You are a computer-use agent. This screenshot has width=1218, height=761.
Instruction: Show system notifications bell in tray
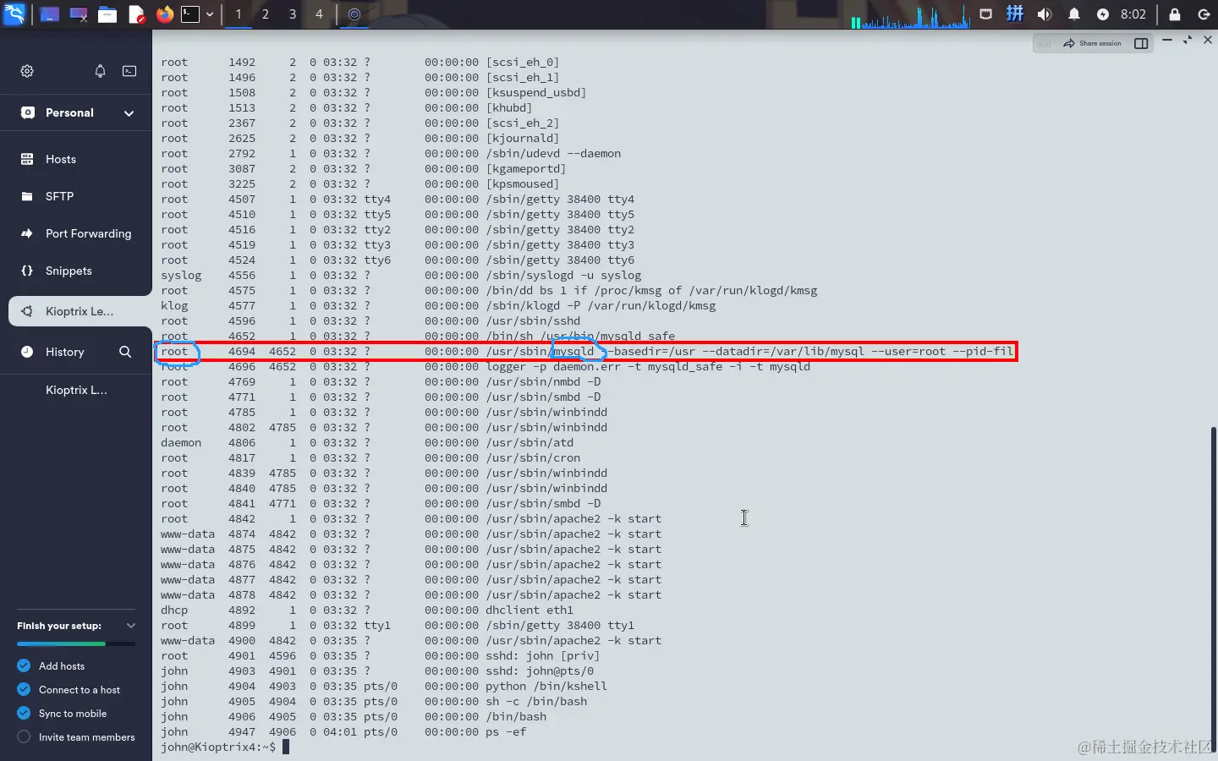[1074, 14]
